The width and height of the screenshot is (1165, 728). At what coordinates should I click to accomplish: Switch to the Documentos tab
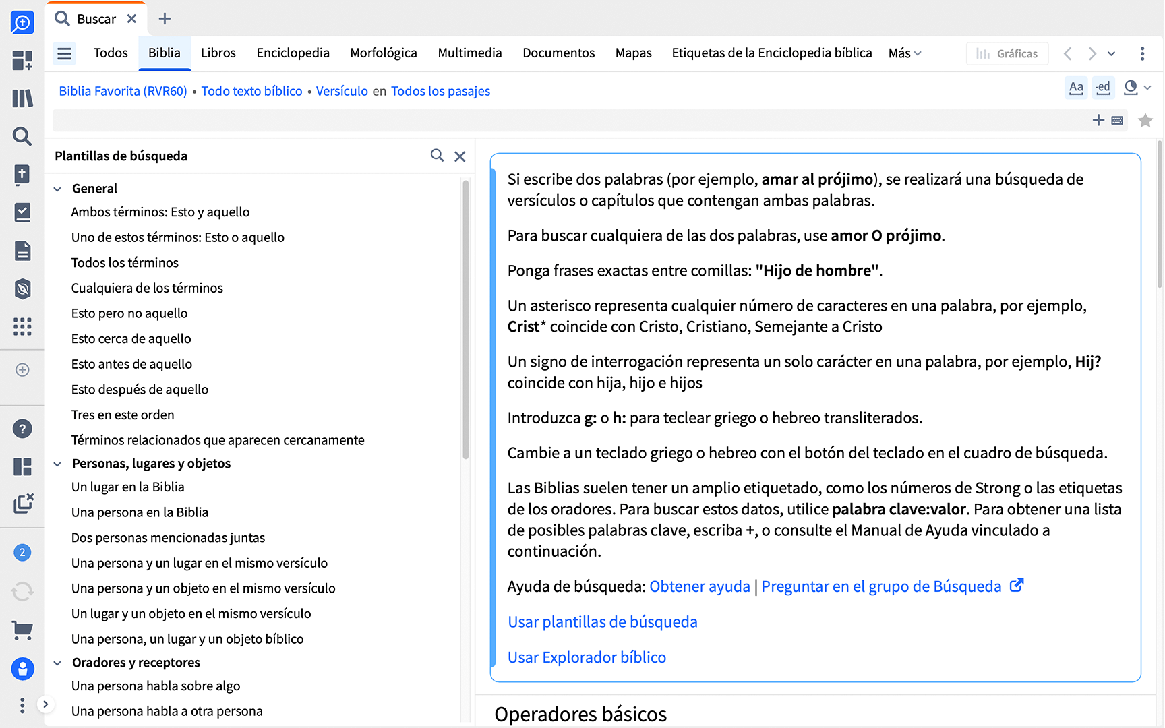coord(559,53)
